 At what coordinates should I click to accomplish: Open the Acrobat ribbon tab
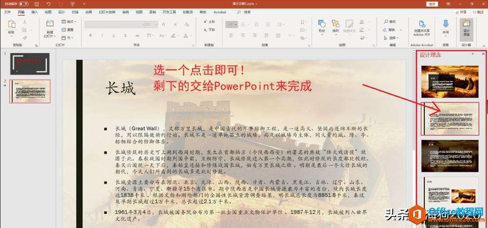click(220, 12)
